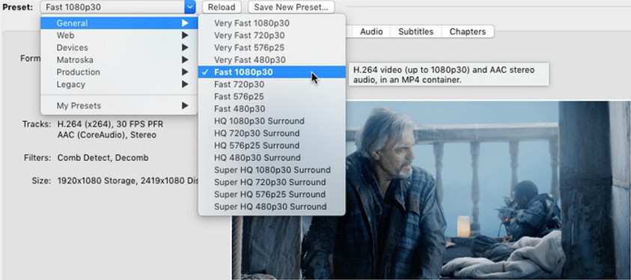Image resolution: width=631 pixels, height=280 pixels.
Task: Click the H.264 (x264), 30 FPS PFR text
Action: tap(110, 124)
